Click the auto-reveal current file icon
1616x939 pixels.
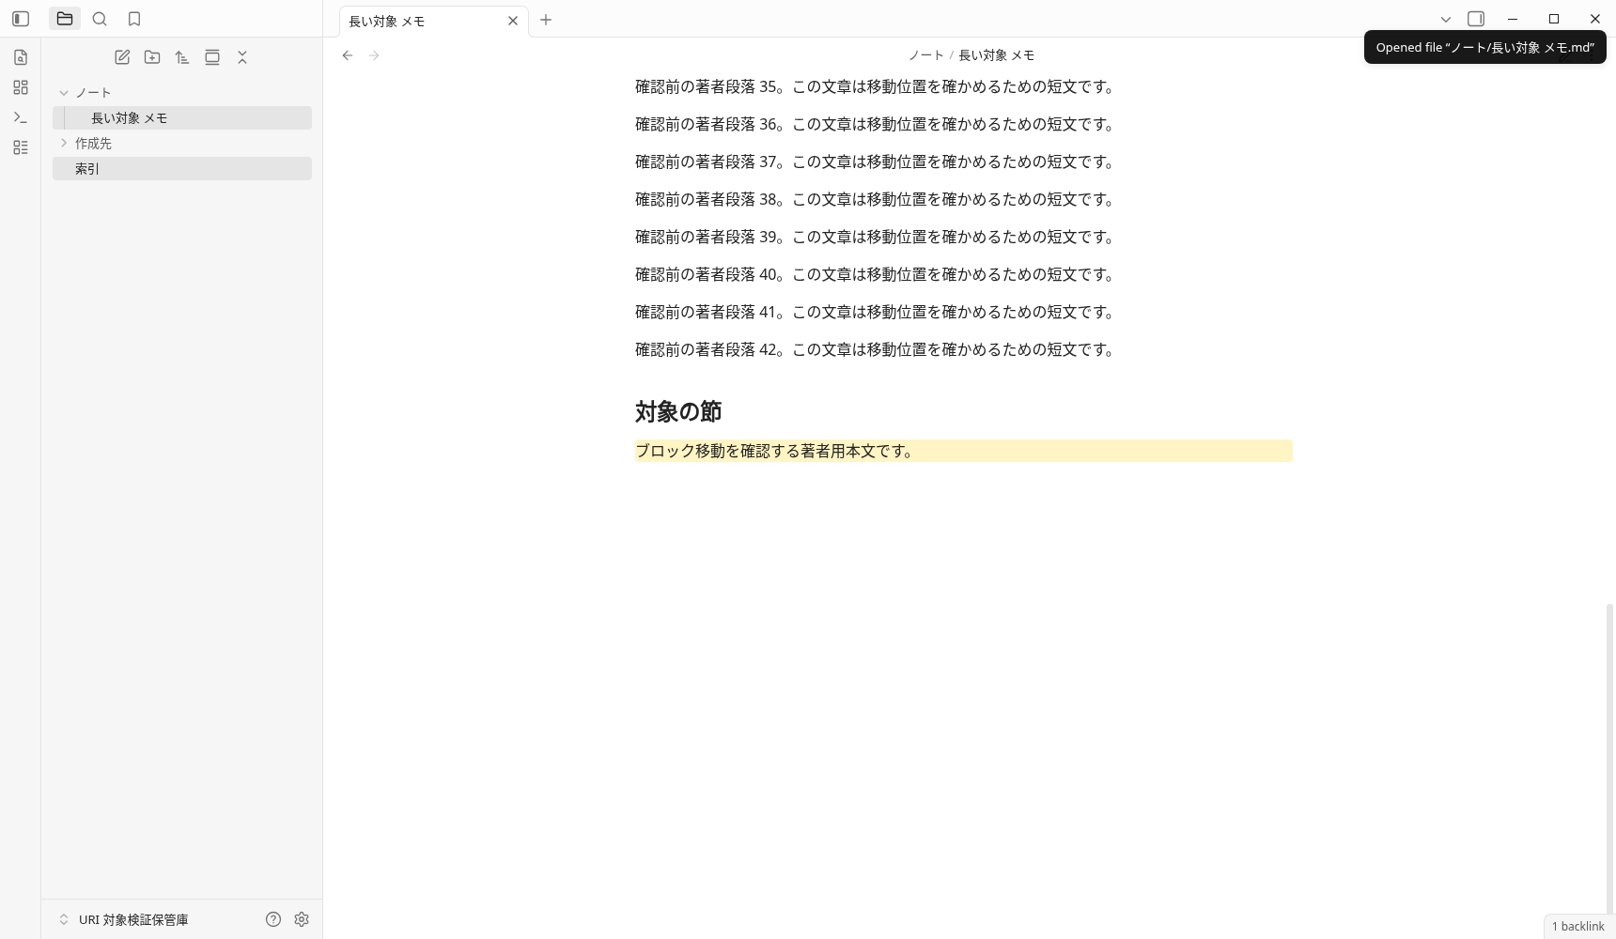click(212, 57)
